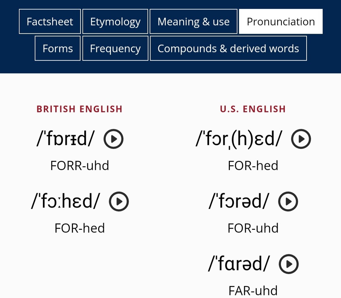Click British FOR-hed respelling text
341x298 pixels.
pos(79,228)
